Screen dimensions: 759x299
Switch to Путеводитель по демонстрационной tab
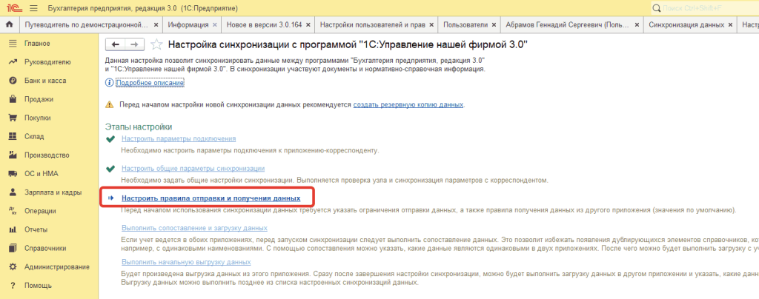click(x=86, y=24)
